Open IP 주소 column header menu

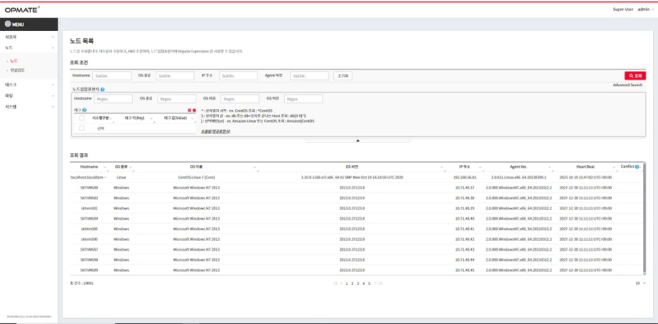(481, 167)
